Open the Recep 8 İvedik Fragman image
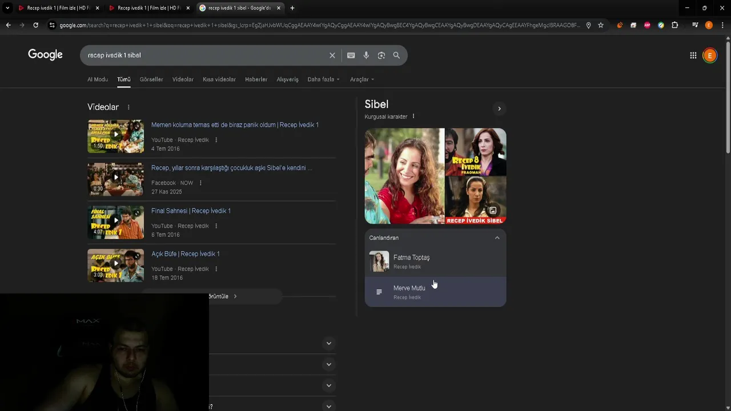The height and width of the screenshot is (411, 731). click(476, 151)
